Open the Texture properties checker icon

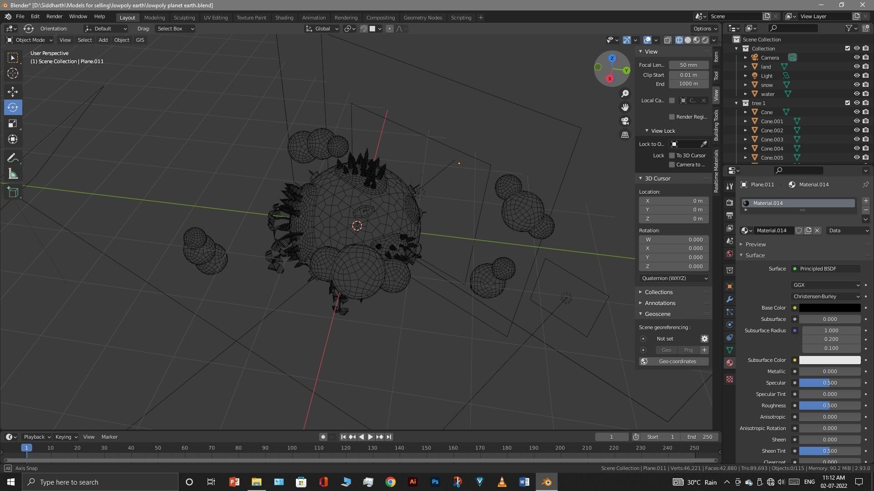(730, 379)
